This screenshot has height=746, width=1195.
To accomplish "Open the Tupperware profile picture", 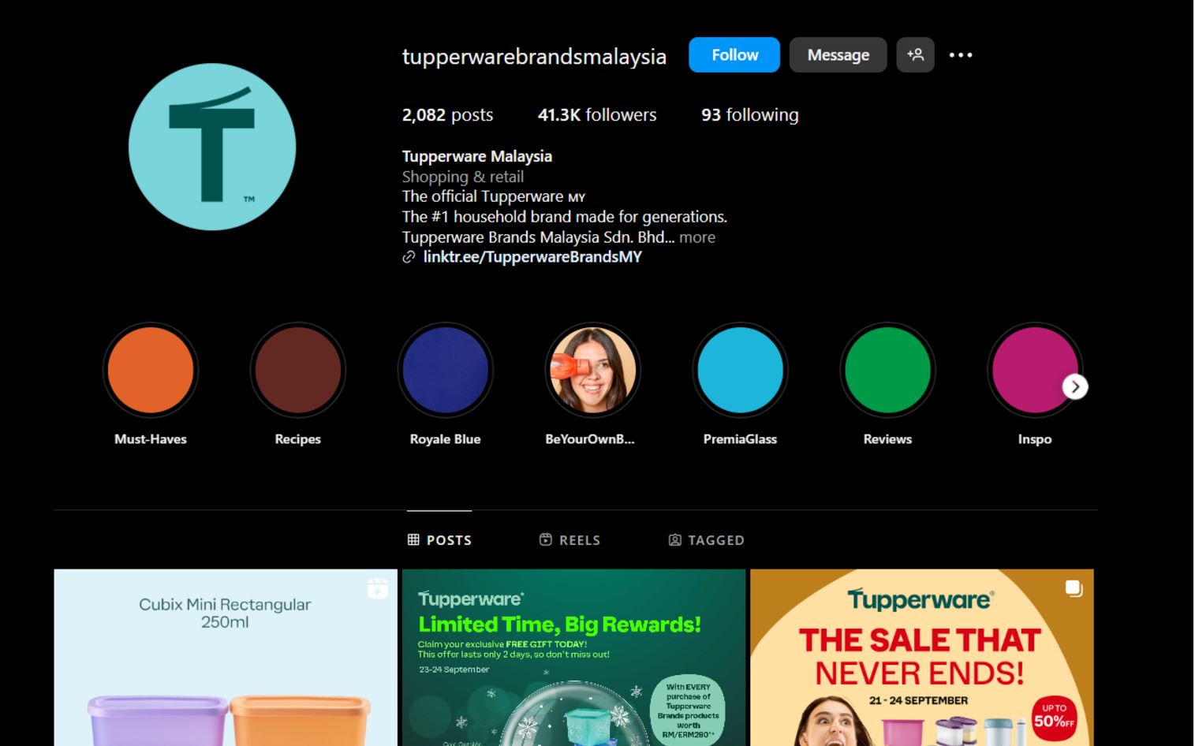I will coord(212,147).
